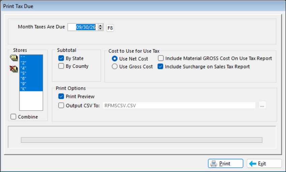Viewport: 286px width, 172px height.
Task: Select store "9" in the Stores list
Action: (31, 84)
